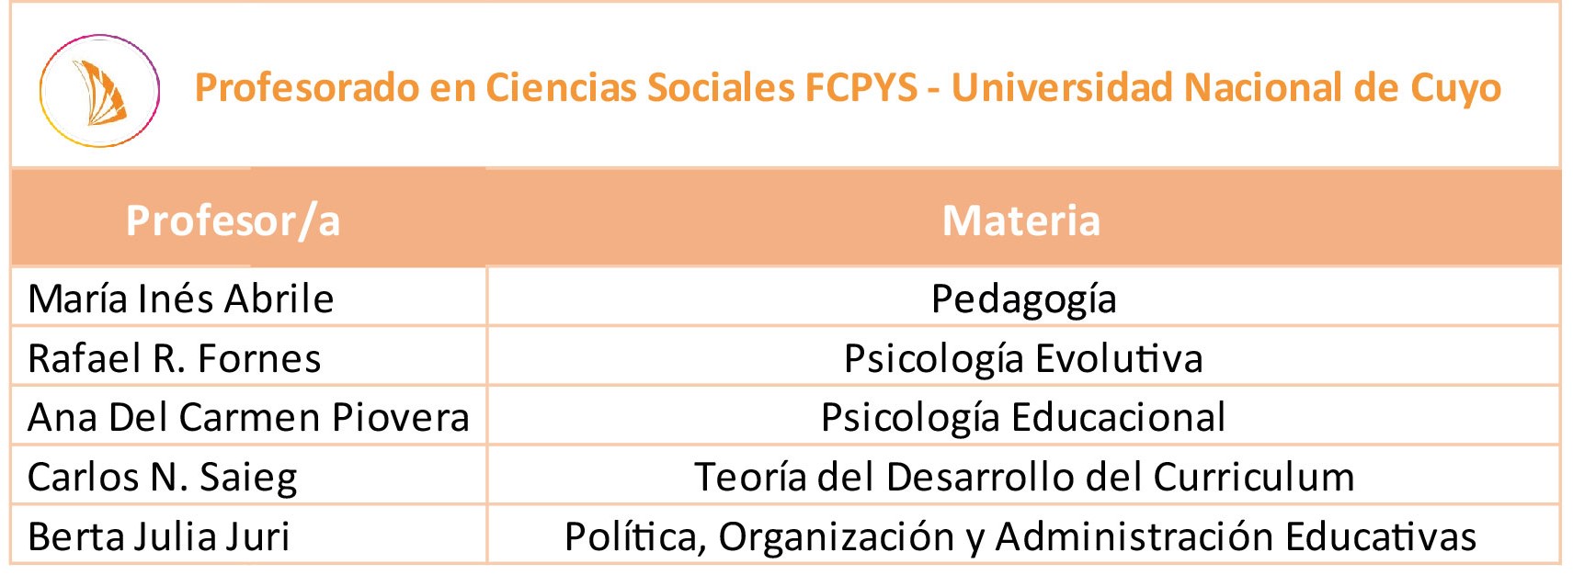Click the orange circular university logo
Image resolution: width=1573 pixels, height=575 pixels.
coord(99,91)
